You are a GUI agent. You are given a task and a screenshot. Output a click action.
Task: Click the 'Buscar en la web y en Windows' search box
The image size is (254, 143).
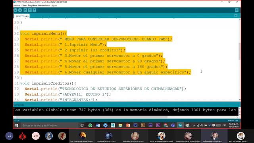(49, 126)
